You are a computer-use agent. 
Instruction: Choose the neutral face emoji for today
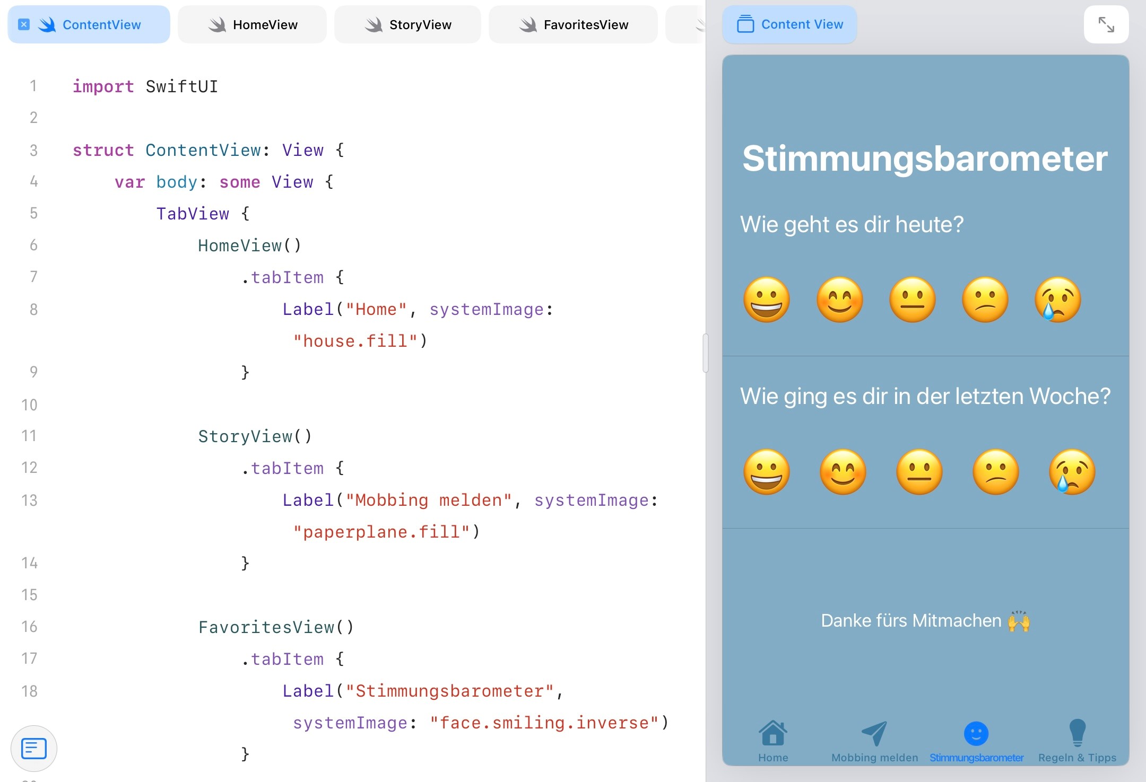point(913,300)
